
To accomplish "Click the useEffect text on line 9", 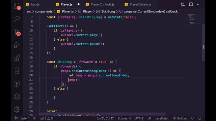I will [55, 26].
